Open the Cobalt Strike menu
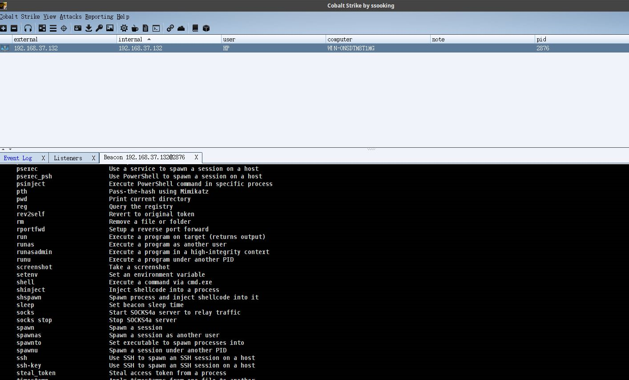This screenshot has height=380, width=629. tap(19, 16)
